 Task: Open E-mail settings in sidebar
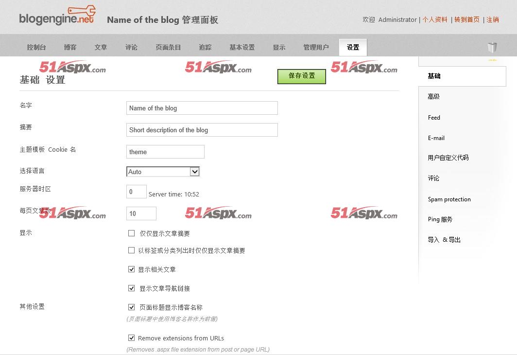coord(436,138)
